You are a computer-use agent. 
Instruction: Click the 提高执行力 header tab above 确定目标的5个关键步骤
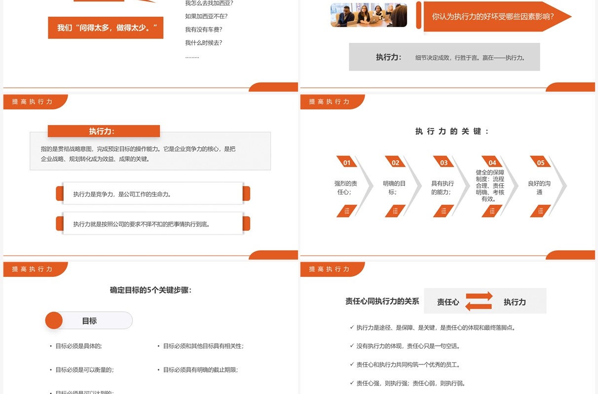(x=35, y=269)
